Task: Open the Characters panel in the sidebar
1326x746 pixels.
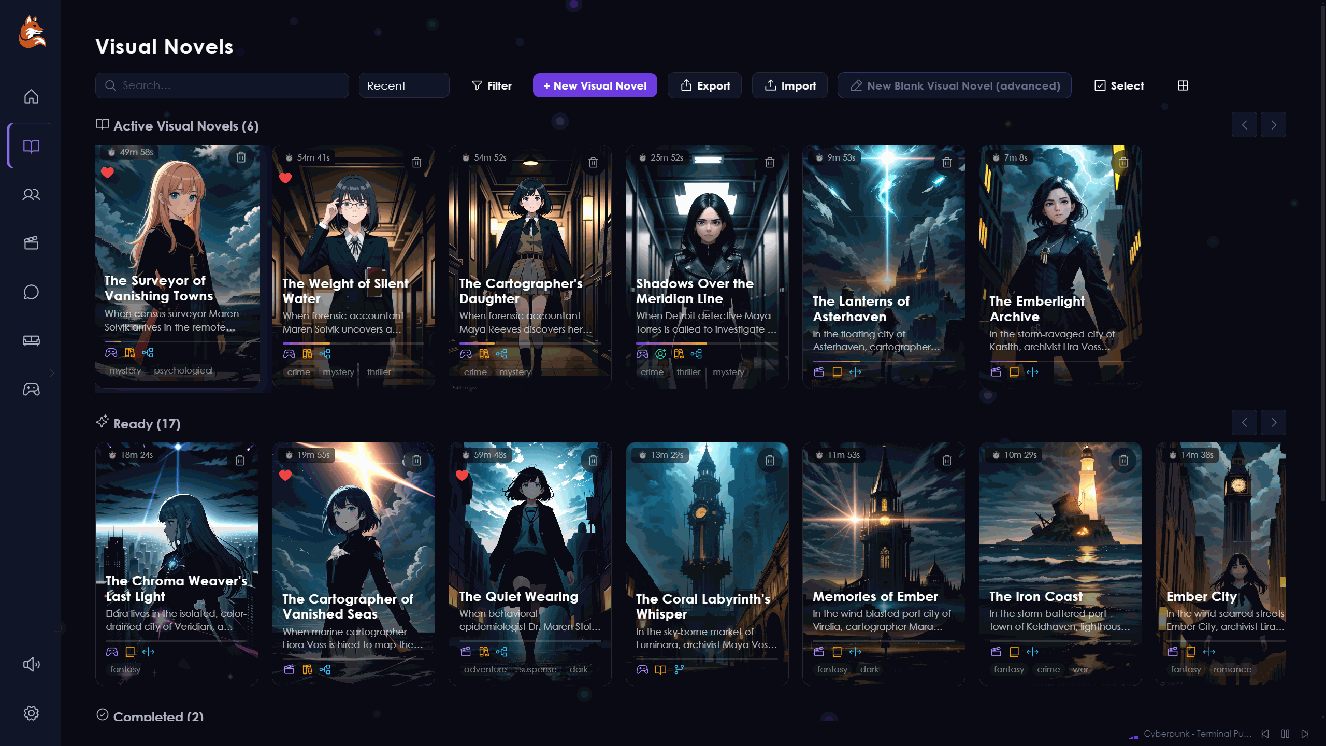Action: click(31, 194)
